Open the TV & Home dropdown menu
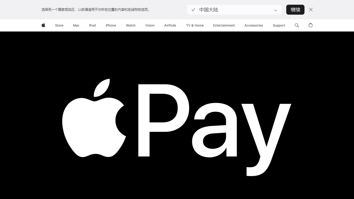This screenshot has height=199, width=354. [x=195, y=25]
